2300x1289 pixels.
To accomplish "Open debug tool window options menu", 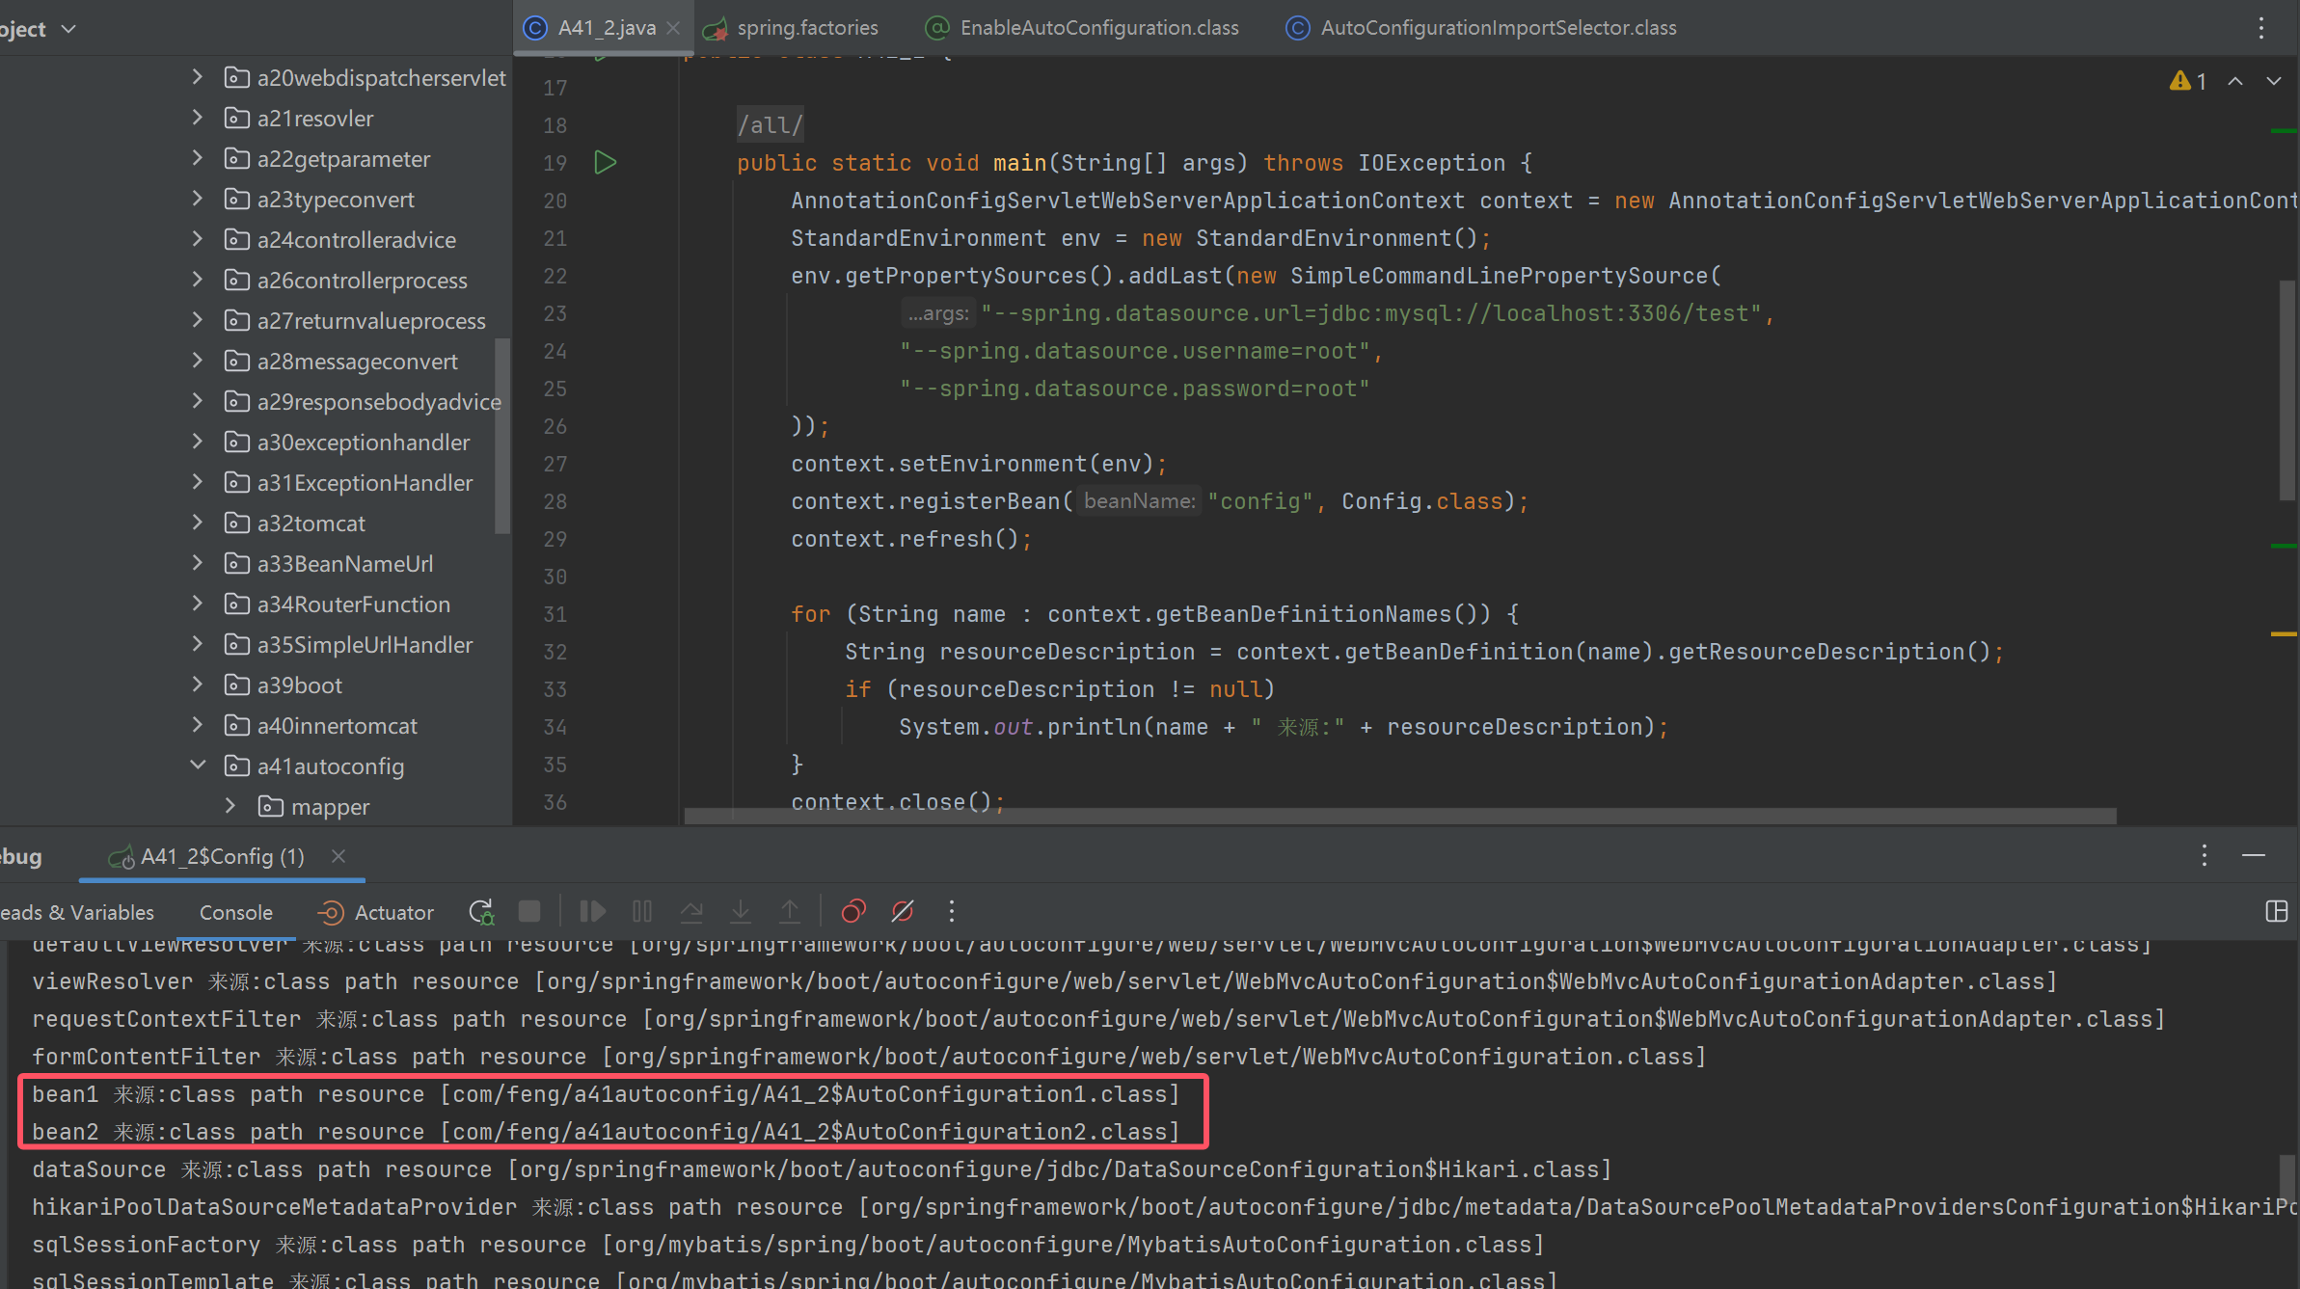I will click(x=2204, y=855).
